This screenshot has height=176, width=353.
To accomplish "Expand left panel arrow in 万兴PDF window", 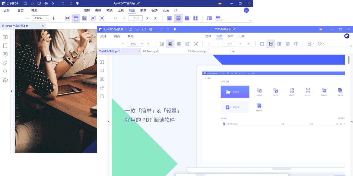I will click(12, 91).
